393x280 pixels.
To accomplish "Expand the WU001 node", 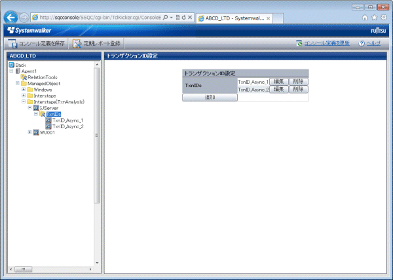I will [x=30, y=132].
